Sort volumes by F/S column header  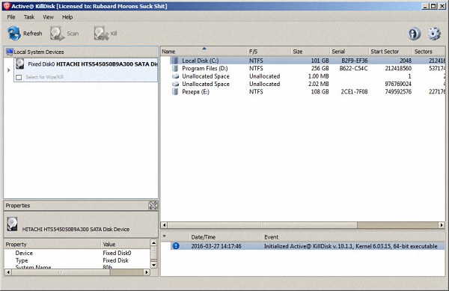(269, 52)
